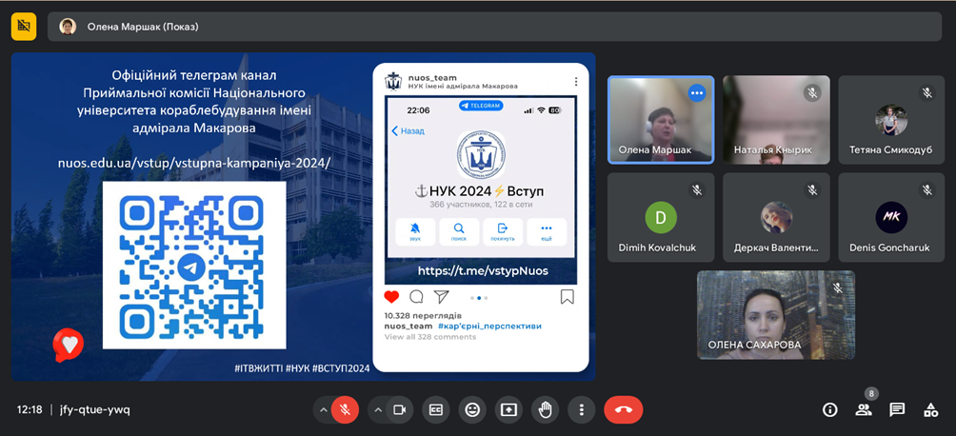Click the yellow presentation icon at top left
Screen dimensions: 956x436
click(24, 27)
